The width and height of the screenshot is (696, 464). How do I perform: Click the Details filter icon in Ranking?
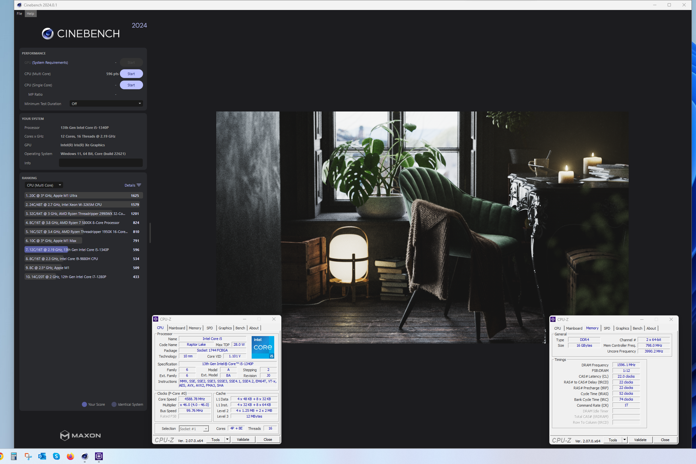(x=139, y=185)
